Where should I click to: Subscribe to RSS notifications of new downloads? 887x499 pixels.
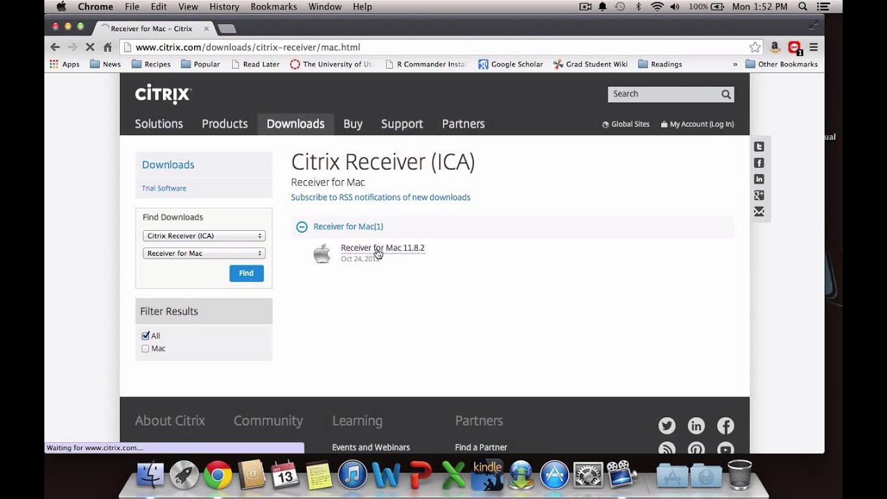[x=380, y=198]
